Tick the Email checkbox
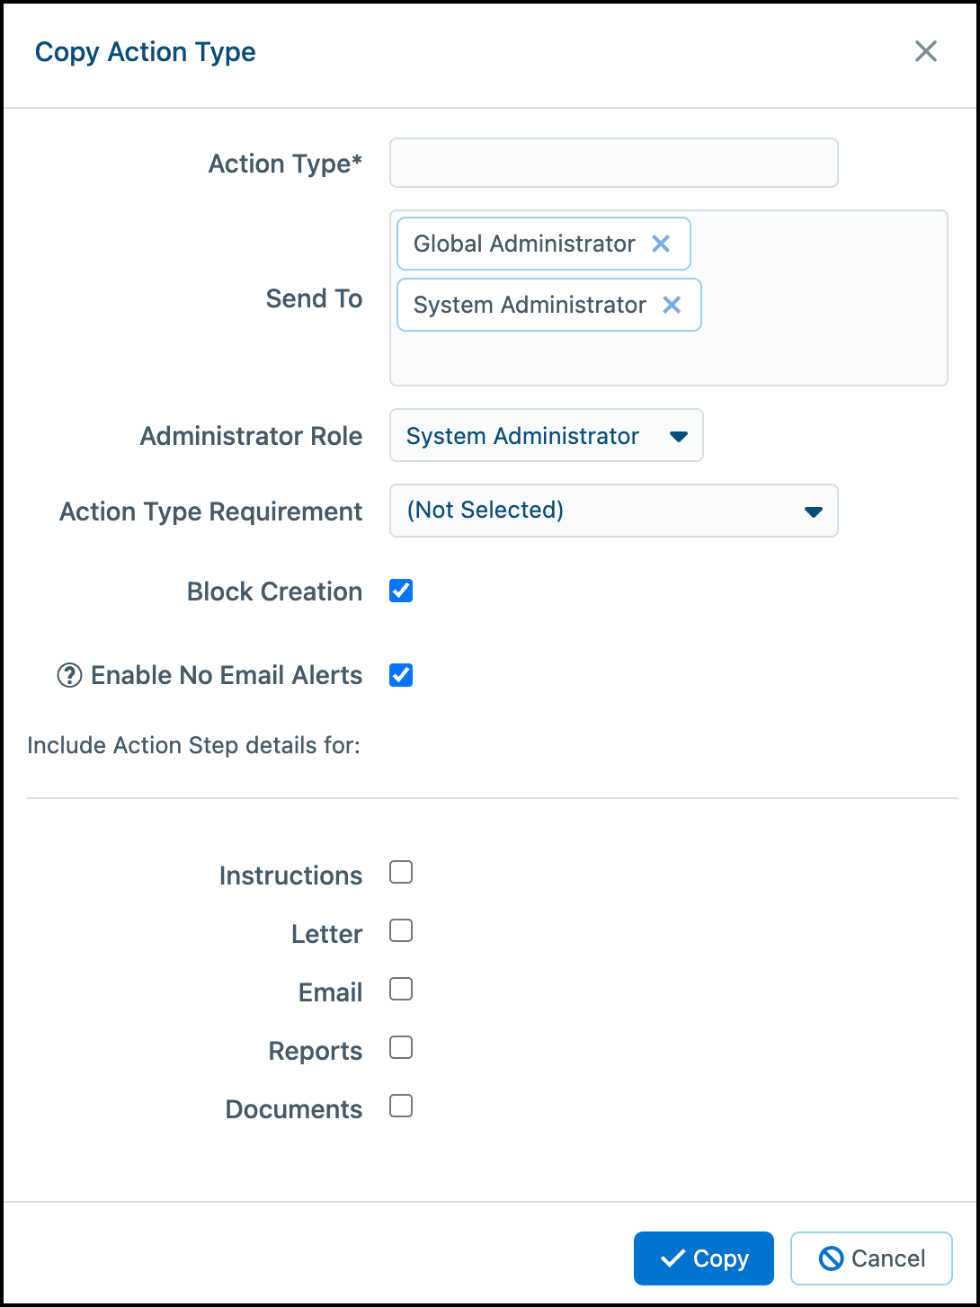Image resolution: width=980 pixels, height=1307 pixels. 401,989
